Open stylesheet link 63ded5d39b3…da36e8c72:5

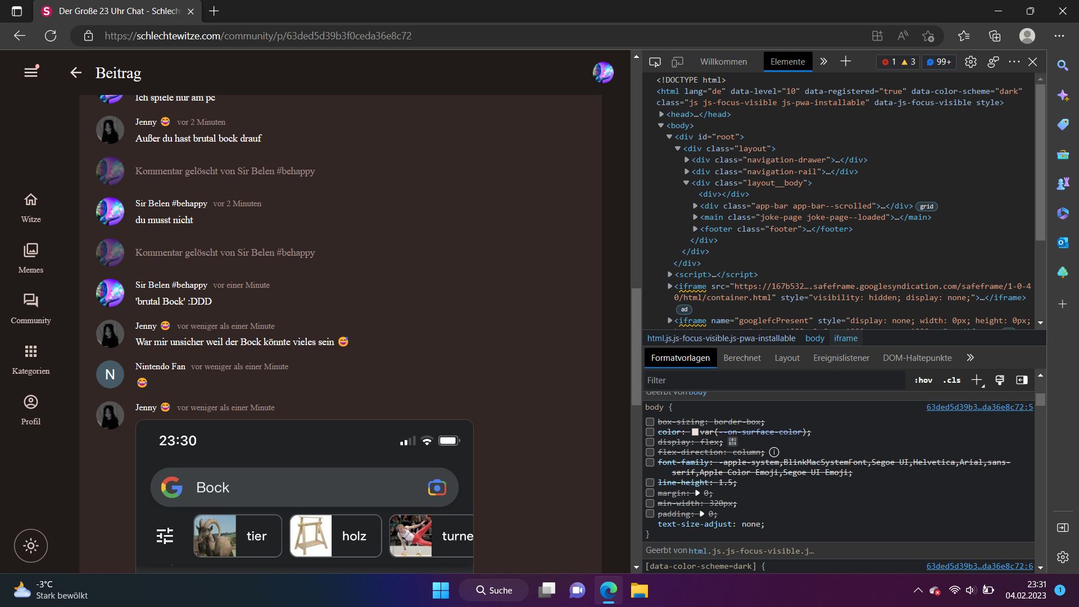pos(980,407)
